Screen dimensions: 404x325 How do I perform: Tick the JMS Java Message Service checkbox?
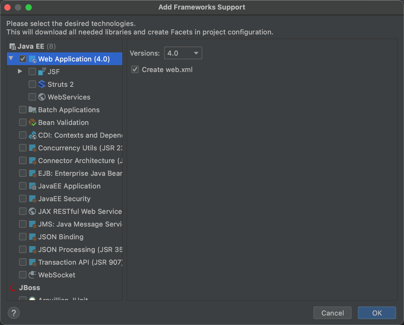click(x=23, y=224)
